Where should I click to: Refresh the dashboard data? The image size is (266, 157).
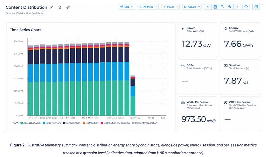(x=246, y=7)
